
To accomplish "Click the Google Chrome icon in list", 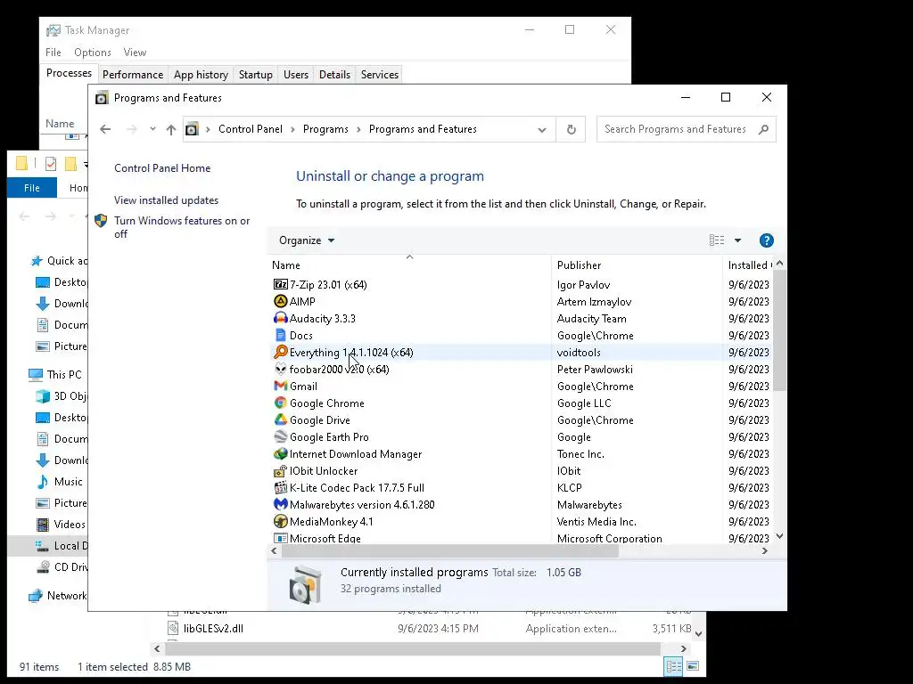I will coord(281,403).
